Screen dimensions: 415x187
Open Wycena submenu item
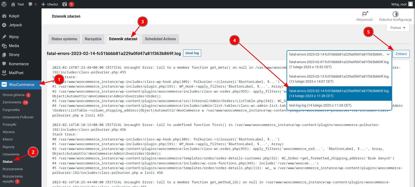pyautogui.click(x=9, y=132)
